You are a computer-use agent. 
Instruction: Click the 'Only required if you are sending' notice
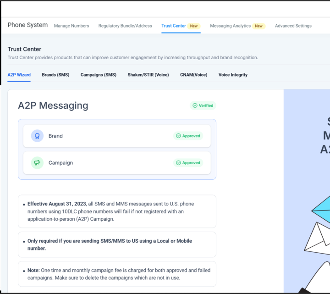point(117,244)
